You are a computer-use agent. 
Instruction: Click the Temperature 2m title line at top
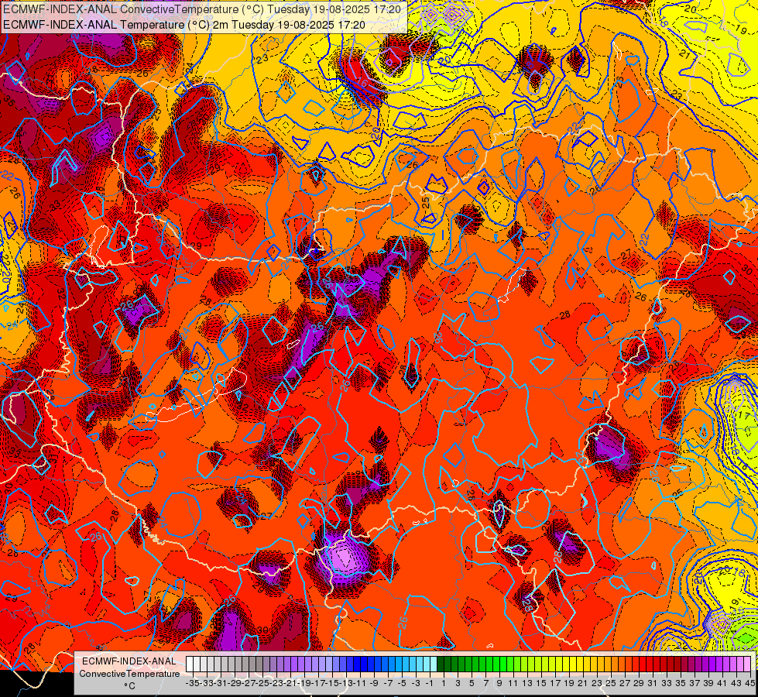point(184,25)
